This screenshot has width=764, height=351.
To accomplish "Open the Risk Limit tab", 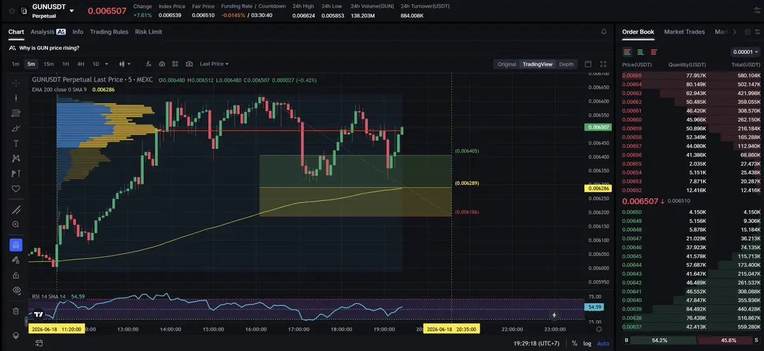I will (x=148, y=32).
